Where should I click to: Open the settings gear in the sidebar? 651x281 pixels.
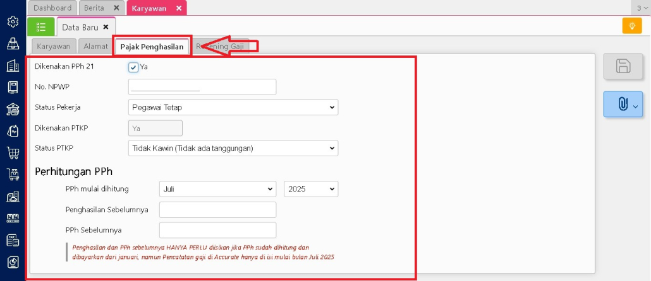click(13, 22)
